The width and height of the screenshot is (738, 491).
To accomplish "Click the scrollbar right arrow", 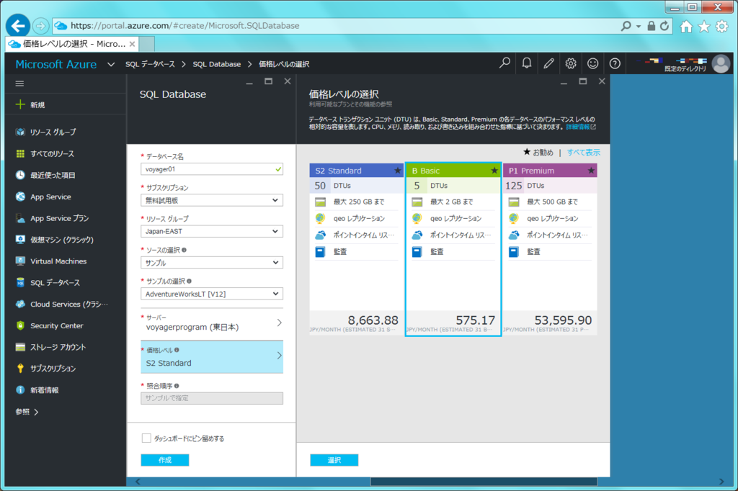I will (x=721, y=482).
